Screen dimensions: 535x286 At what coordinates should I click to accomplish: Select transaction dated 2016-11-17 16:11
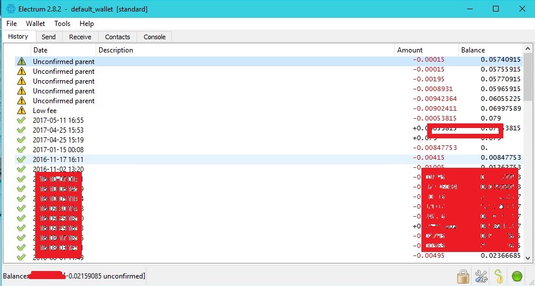(269, 159)
